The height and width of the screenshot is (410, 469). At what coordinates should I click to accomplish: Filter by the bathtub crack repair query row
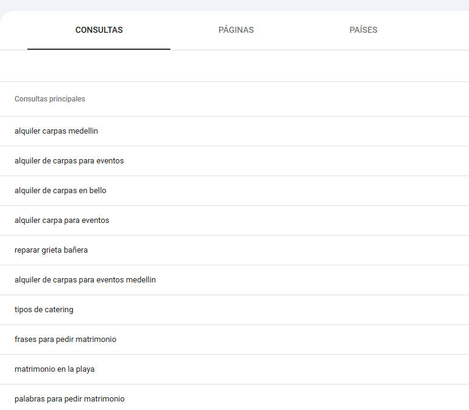(x=51, y=250)
